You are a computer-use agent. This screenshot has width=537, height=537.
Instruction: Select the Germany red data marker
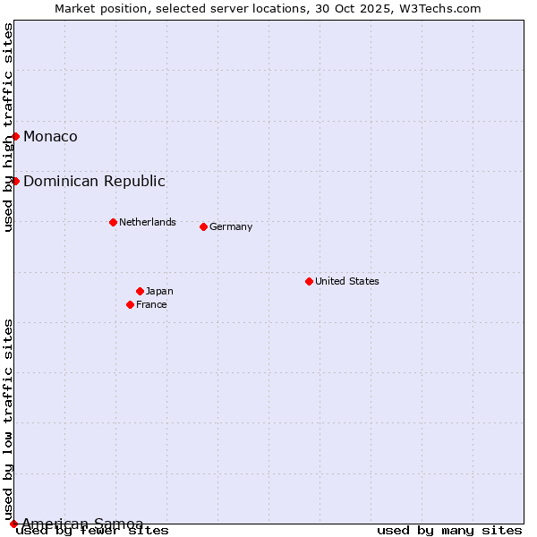(203, 226)
